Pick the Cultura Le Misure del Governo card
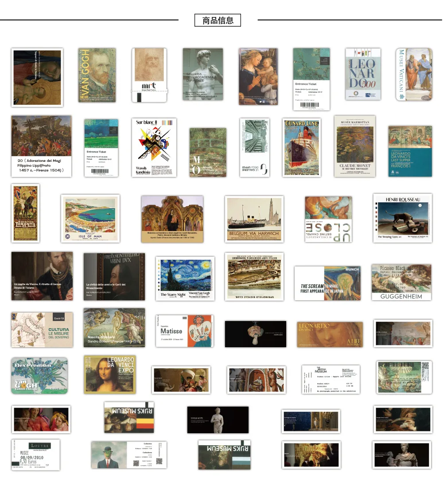443x486 pixels. [x=42, y=330]
